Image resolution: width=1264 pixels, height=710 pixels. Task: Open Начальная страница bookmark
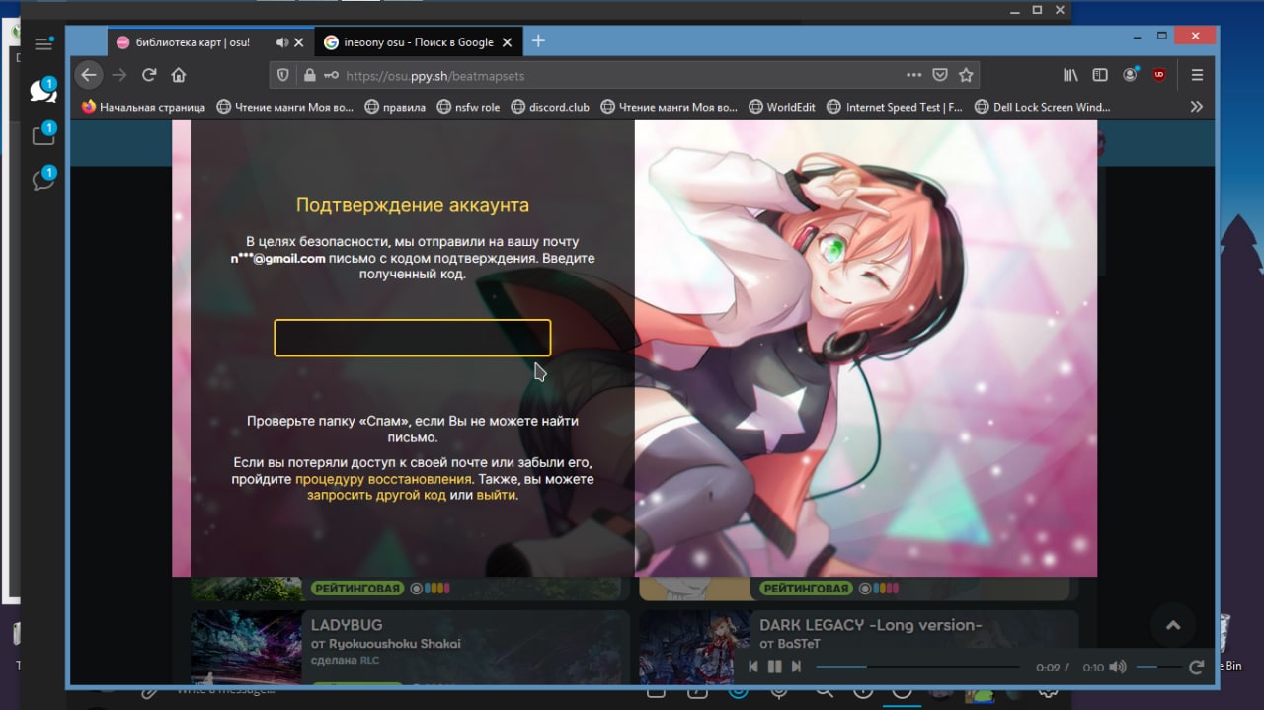pos(143,107)
